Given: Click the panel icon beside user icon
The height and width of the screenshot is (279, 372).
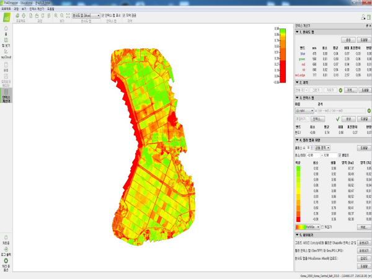Looking at the screenshot, I should coord(369,17).
